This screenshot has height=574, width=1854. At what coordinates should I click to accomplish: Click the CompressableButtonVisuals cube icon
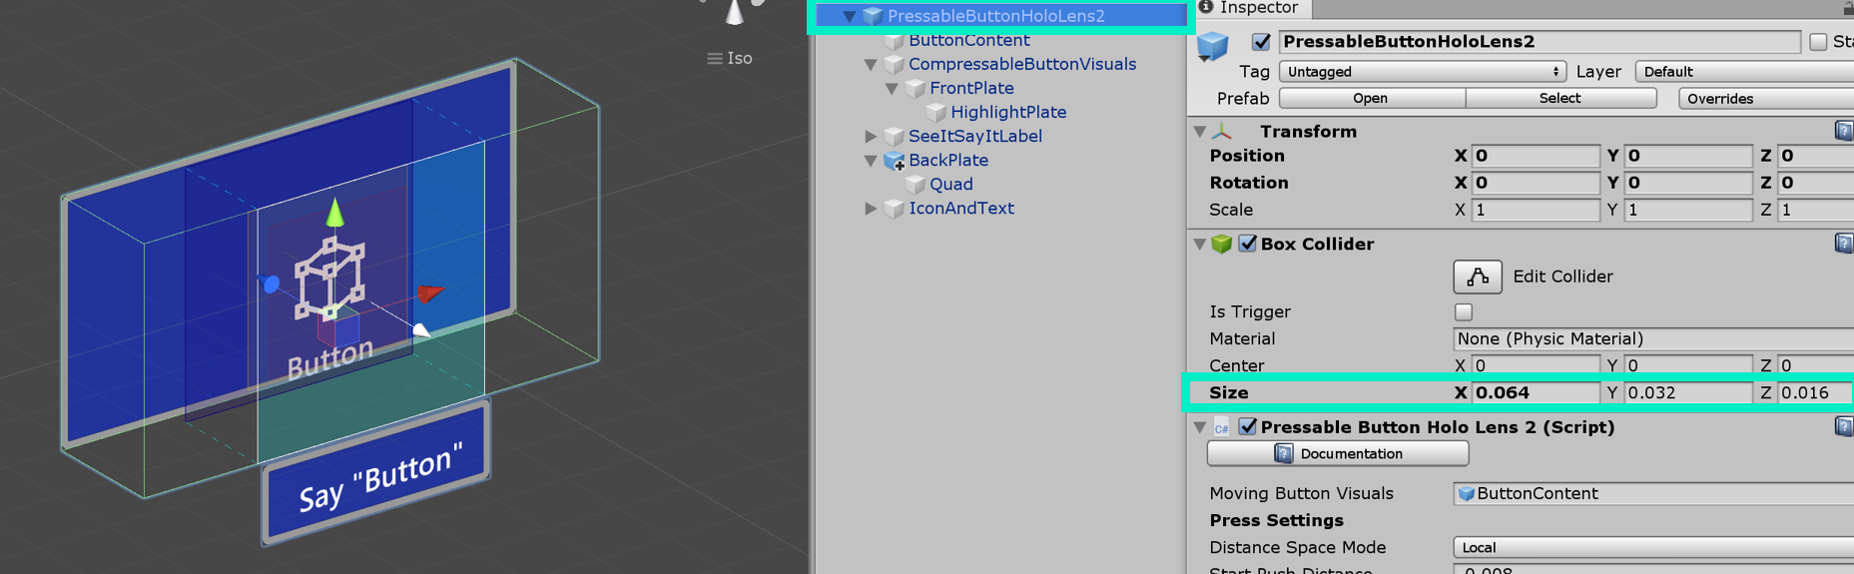(x=895, y=65)
